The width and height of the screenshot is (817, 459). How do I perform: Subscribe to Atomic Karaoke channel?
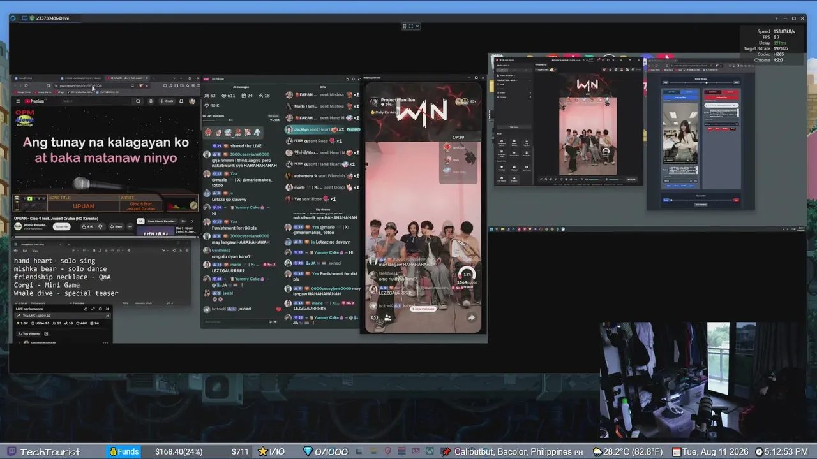click(x=61, y=226)
